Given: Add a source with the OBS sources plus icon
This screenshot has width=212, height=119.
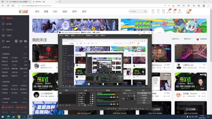Looking at the screenshot, I should coord(79,105).
